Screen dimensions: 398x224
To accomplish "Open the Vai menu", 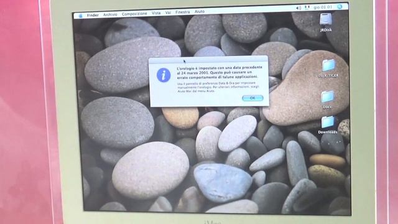I will pyautogui.click(x=168, y=12).
